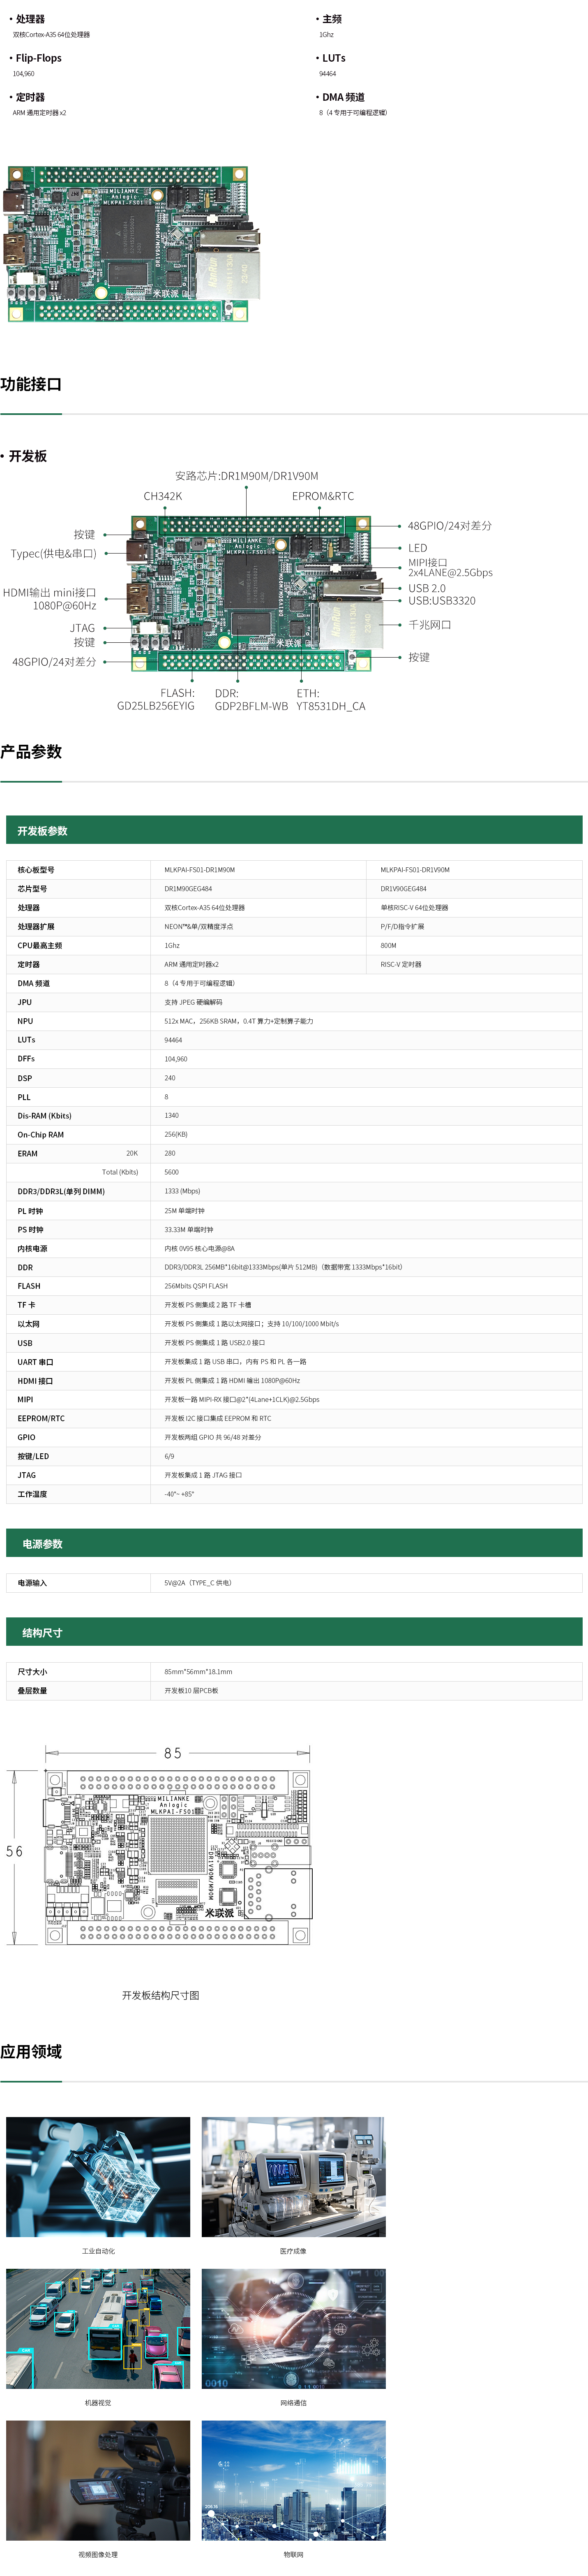Click the 按键/LED row label
The image size is (588, 2576).
[x=32, y=1456]
